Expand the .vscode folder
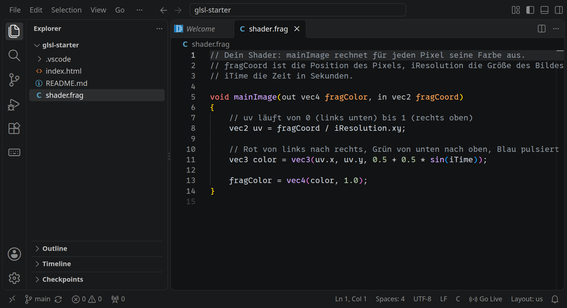The height and width of the screenshot is (308, 567). point(97,59)
